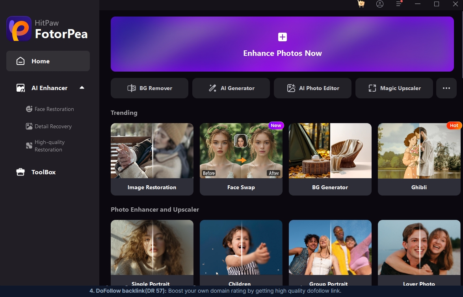Screen dimensions: 463x297
Task: Open the AI Photo Editor
Action: [312, 88]
